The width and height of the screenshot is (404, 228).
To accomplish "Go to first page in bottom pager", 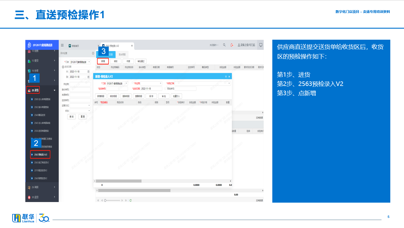I will pos(98,200).
